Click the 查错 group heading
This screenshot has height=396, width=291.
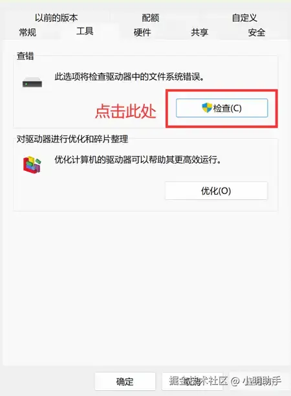pyautogui.click(x=25, y=56)
